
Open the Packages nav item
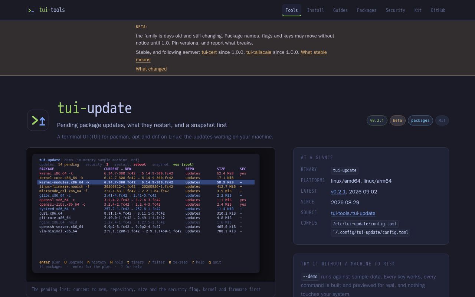pyautogui.click(x=367, y=10)
